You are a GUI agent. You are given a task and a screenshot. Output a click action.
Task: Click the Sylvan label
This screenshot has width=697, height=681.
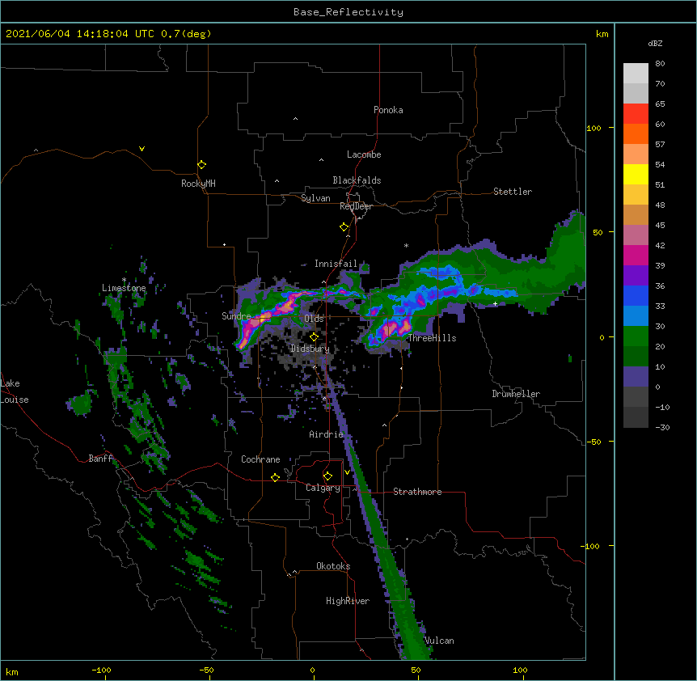pos(315,198)
